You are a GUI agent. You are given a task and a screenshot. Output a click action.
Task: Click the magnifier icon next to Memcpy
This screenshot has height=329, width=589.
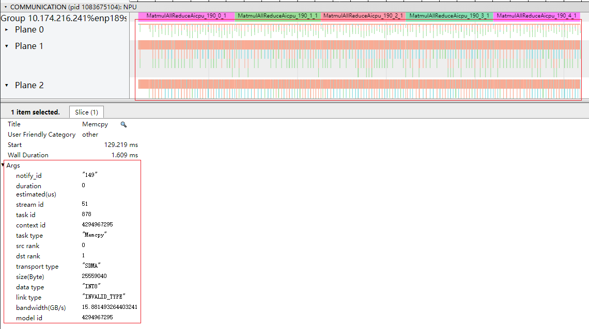(x=123, y=124)
